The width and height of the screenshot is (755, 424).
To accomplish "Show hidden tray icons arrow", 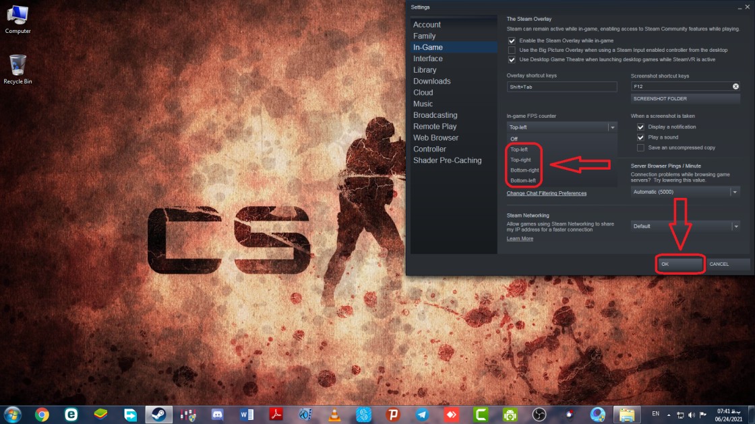I will [669, 415].
